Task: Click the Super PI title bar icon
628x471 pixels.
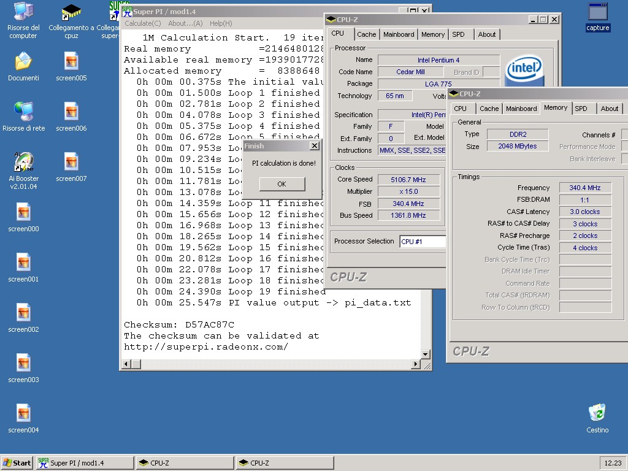Action: point(128,12)
